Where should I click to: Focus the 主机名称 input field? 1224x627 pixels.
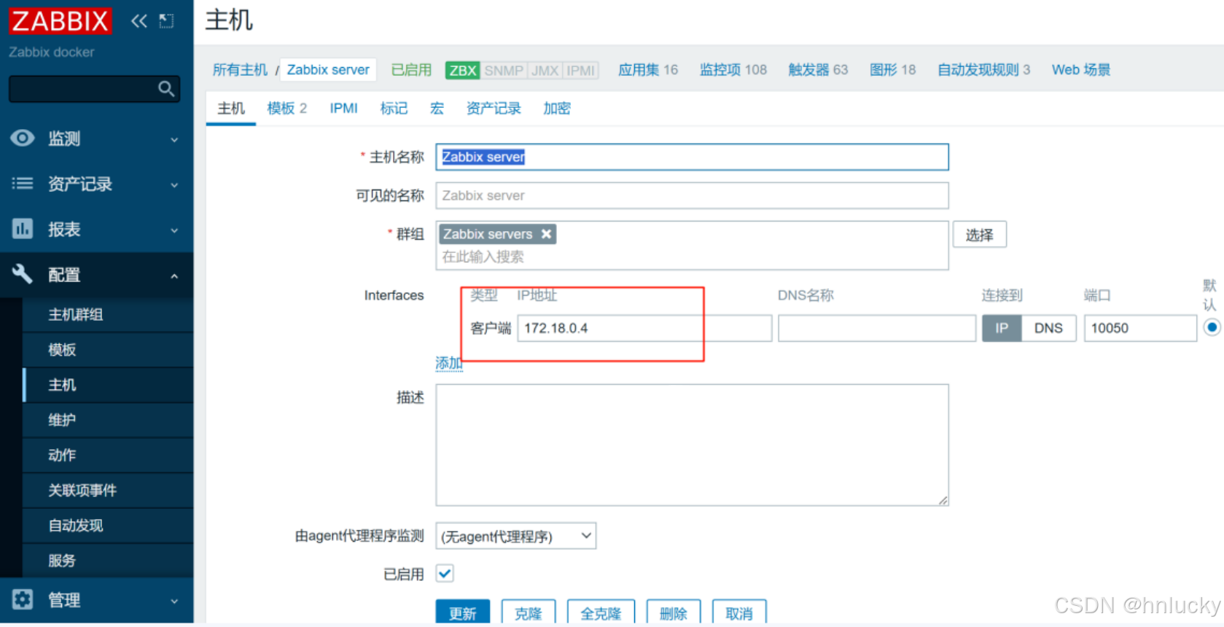tap(693, 157)
